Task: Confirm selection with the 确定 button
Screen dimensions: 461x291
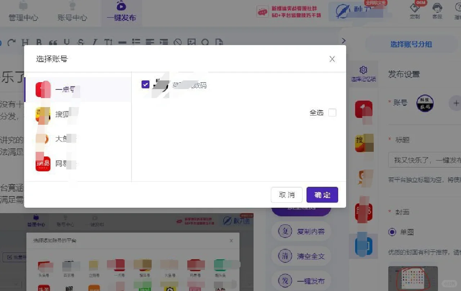Action: tap(322, 195)
